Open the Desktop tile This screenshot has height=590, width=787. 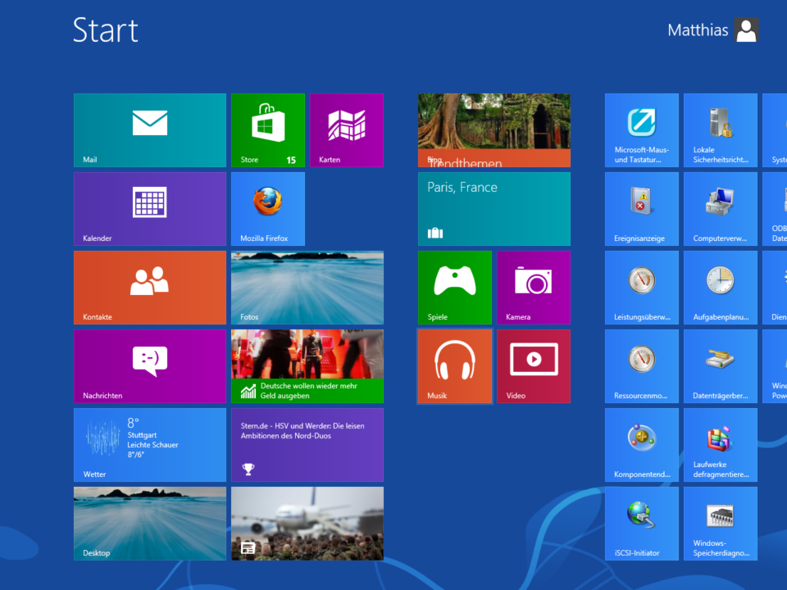pos(149,523)
